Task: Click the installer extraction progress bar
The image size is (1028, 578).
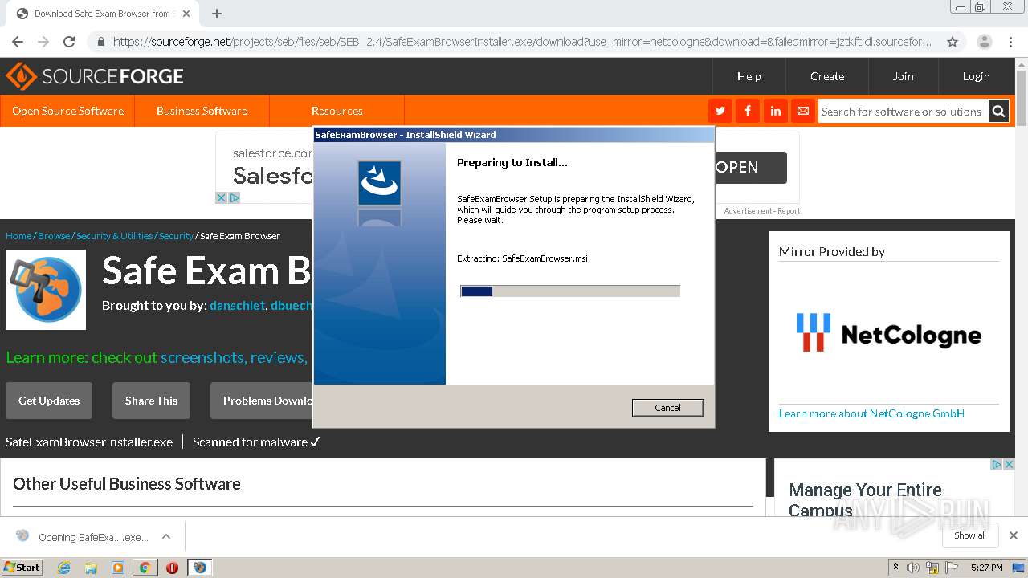Action: coord(570,291)
